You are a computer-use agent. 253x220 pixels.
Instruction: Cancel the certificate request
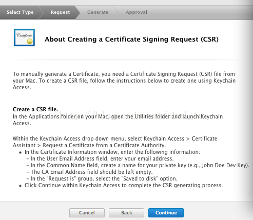point(87,213)
